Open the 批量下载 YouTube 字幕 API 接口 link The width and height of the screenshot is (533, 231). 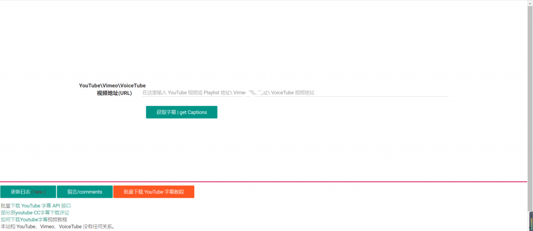point(36,206)
